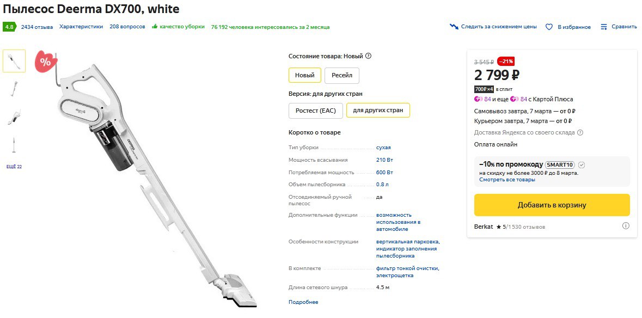Copy the SMART10 promo code
642x318 pixels.
click(560, 164)
